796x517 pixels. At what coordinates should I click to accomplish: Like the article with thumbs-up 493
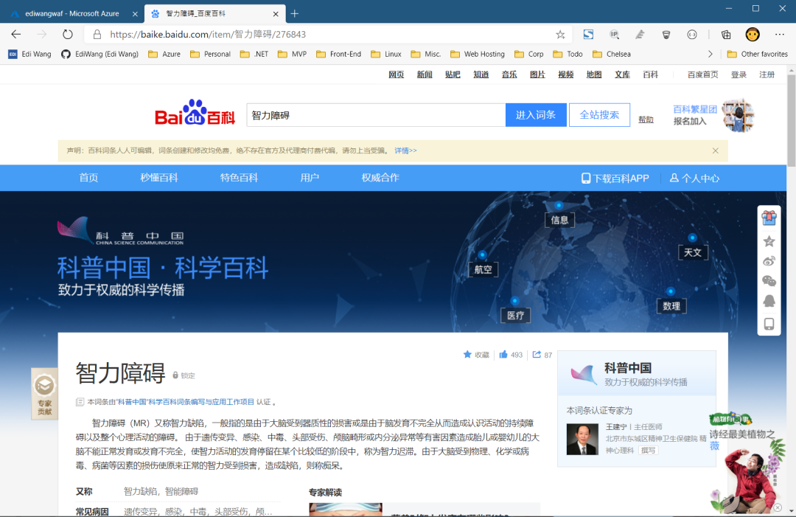(x=511, y=355)
